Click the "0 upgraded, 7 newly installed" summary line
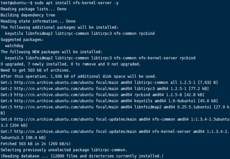The height and width of the screenshot is (159, 230). pyautogui.click(x=71, y=64)
